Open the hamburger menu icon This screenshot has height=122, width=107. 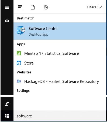pos(7,7)
